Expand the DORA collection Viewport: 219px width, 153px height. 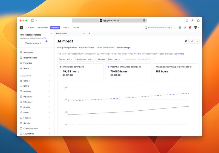tap(50, 86)
